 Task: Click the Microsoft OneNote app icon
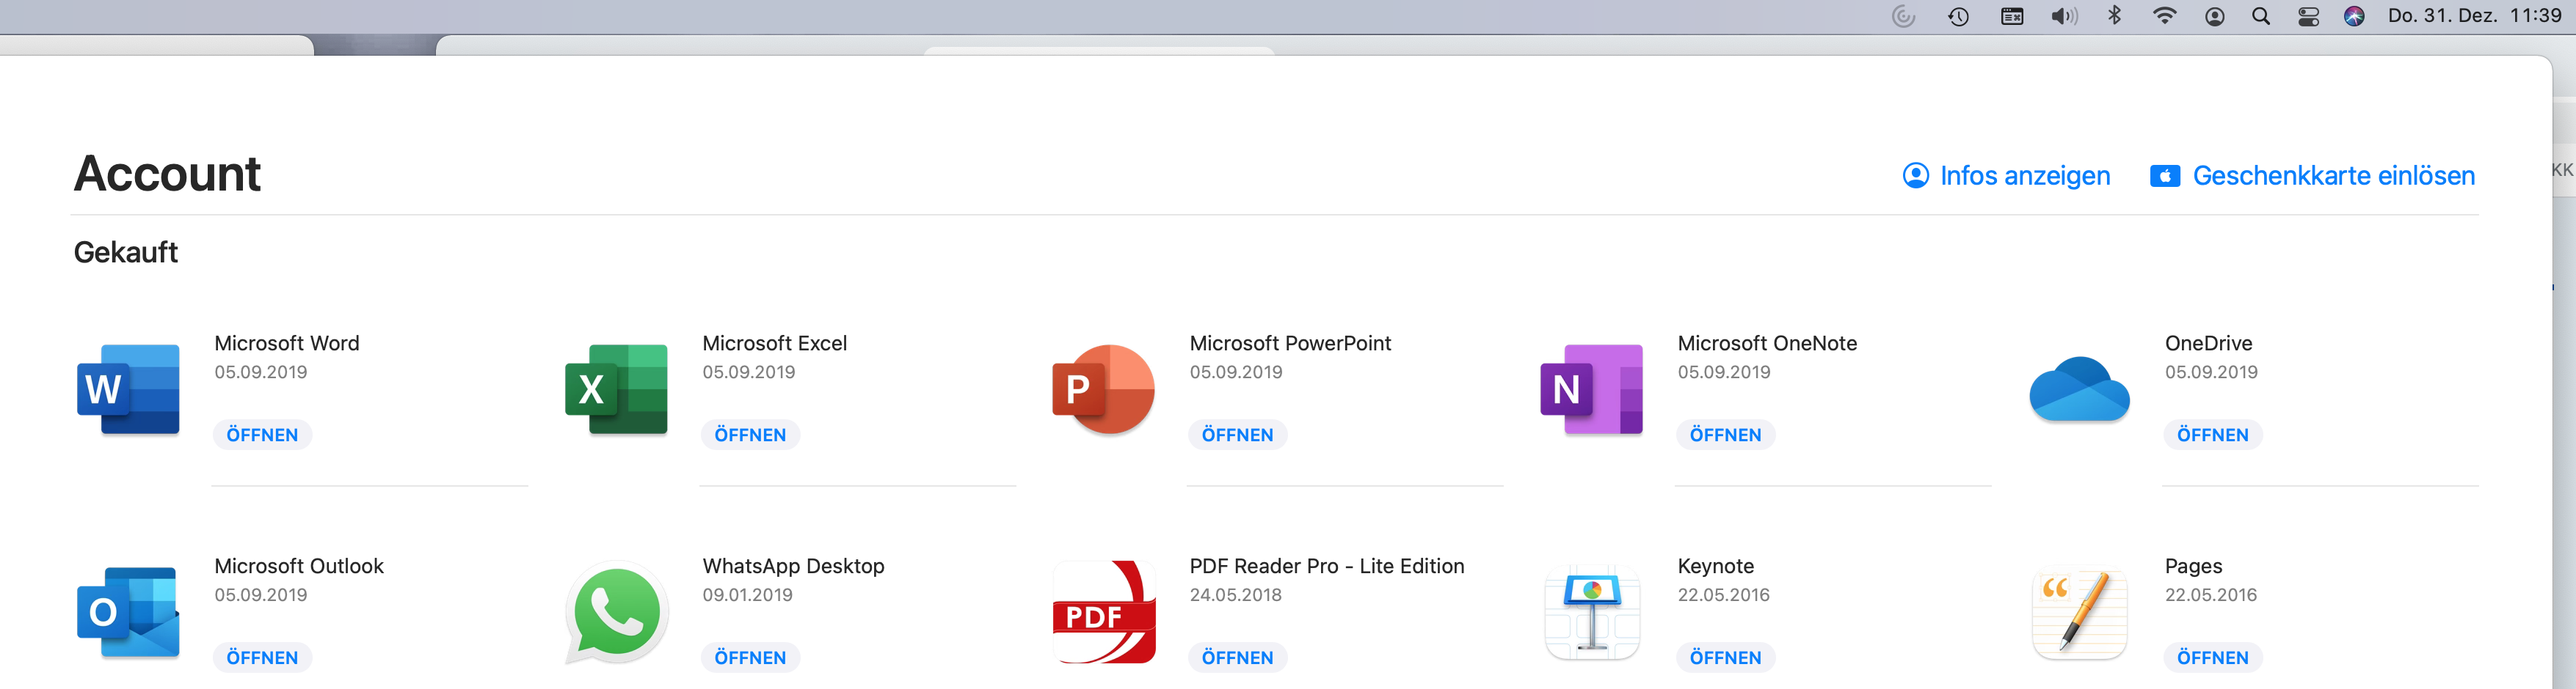(x=1591, y=389)
